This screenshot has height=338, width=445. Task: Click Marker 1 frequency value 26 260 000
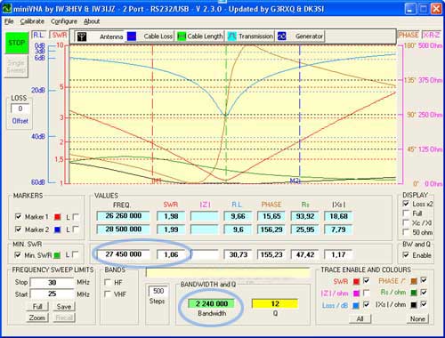pos(123,216)
